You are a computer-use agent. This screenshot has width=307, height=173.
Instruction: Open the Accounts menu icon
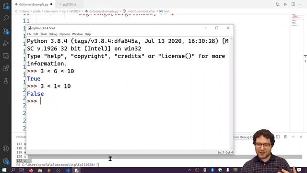6,148
